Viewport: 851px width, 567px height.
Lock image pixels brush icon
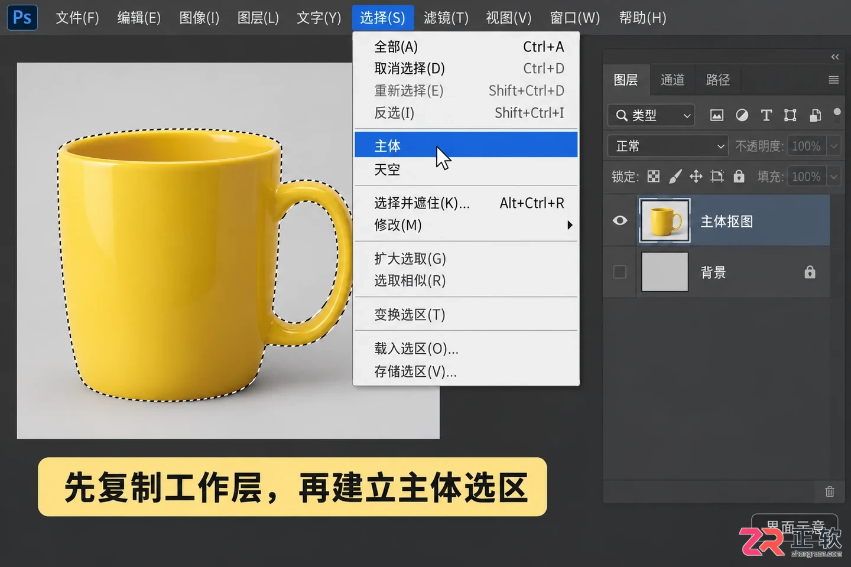tap(675, 176)
